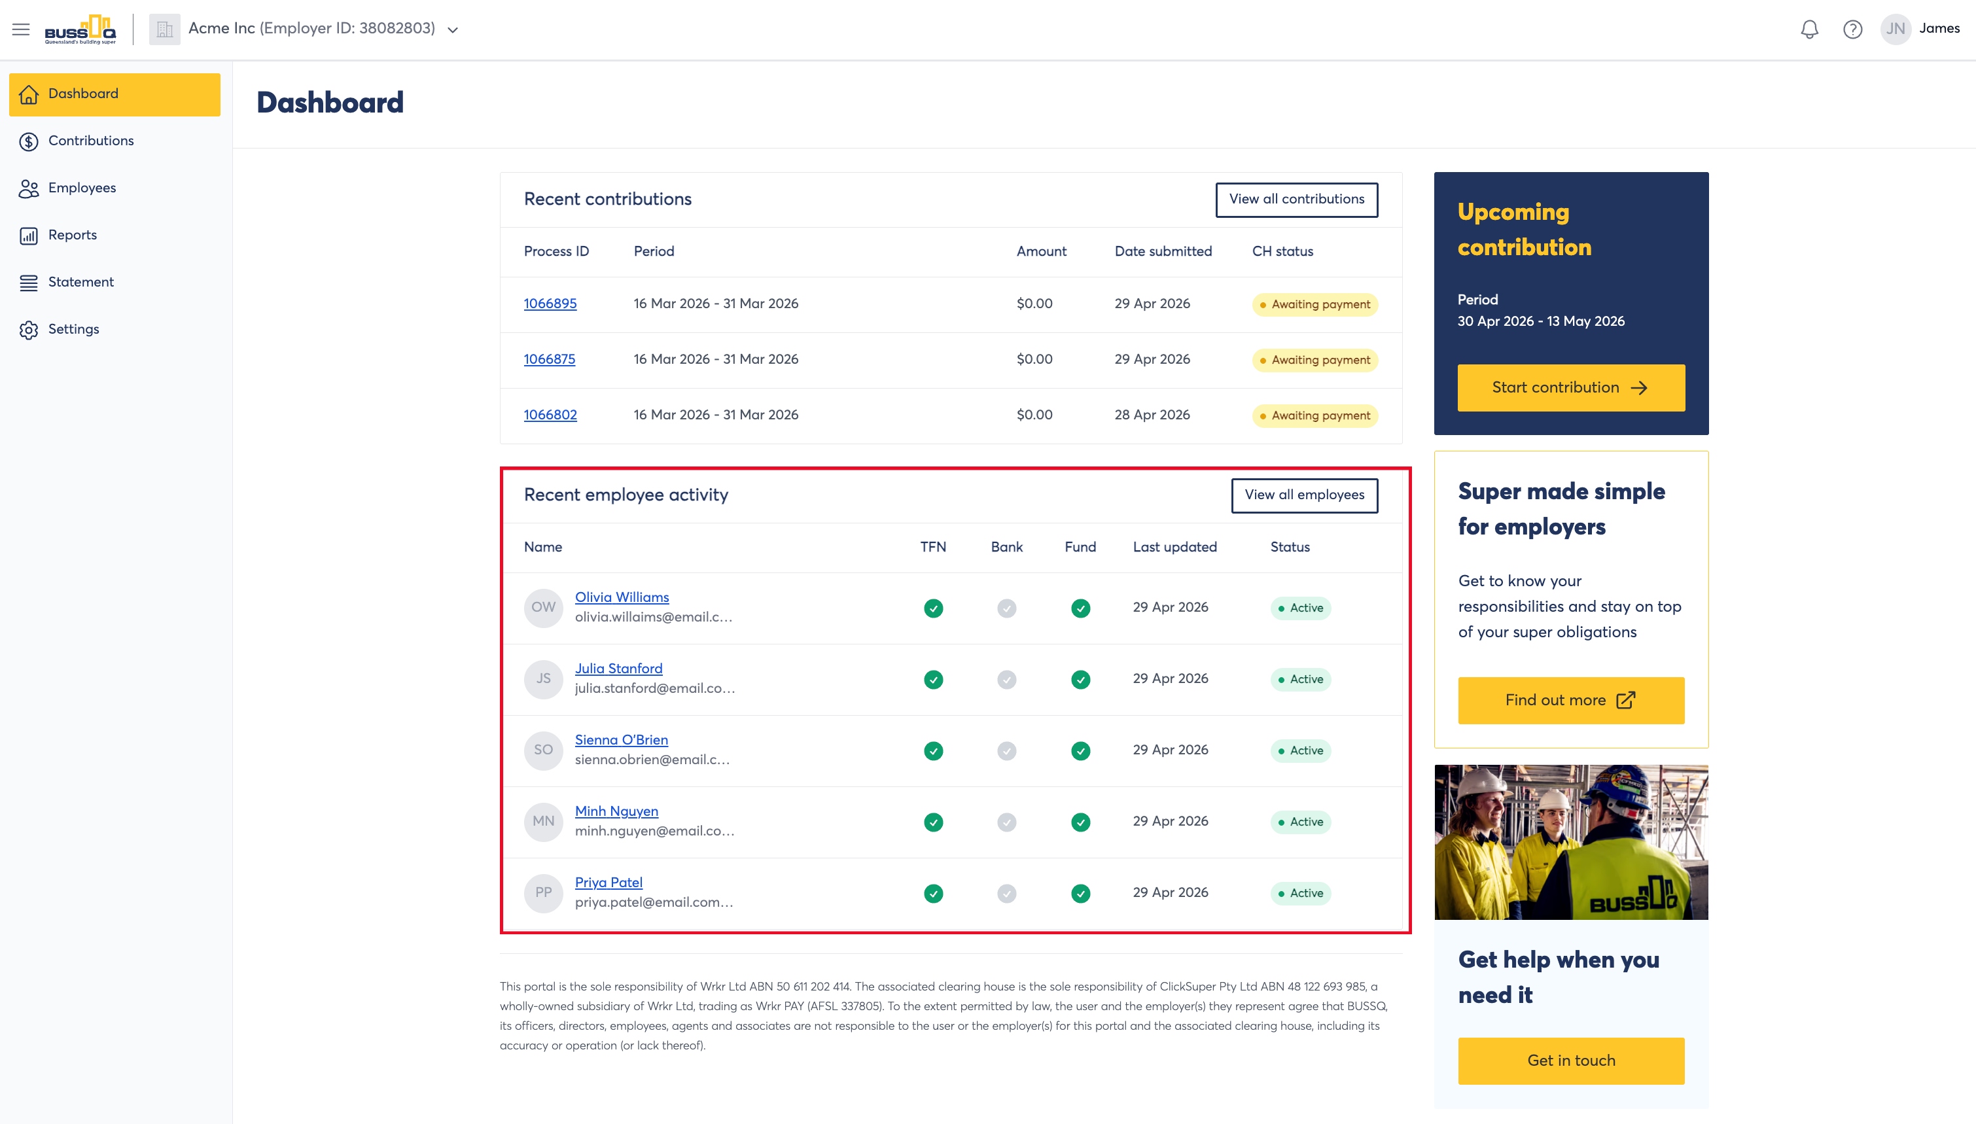Click Get in touch button

tap(1571, 1061)
